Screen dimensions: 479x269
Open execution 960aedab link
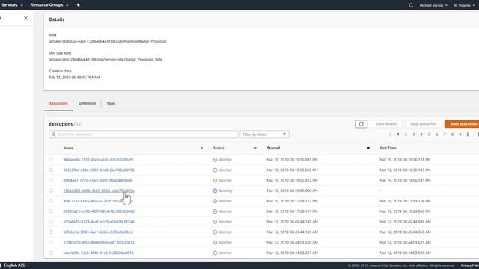[98, 160]
